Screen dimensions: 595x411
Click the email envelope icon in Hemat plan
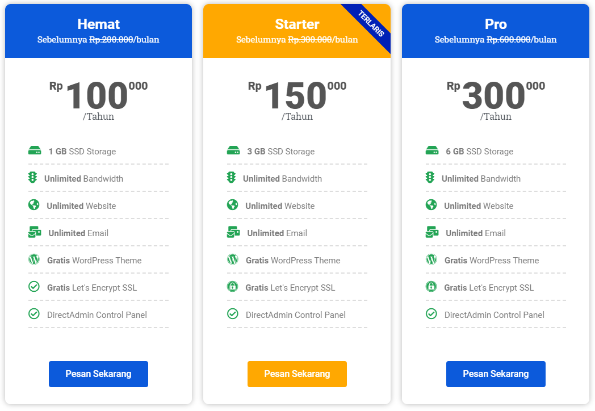click(35, 232)
